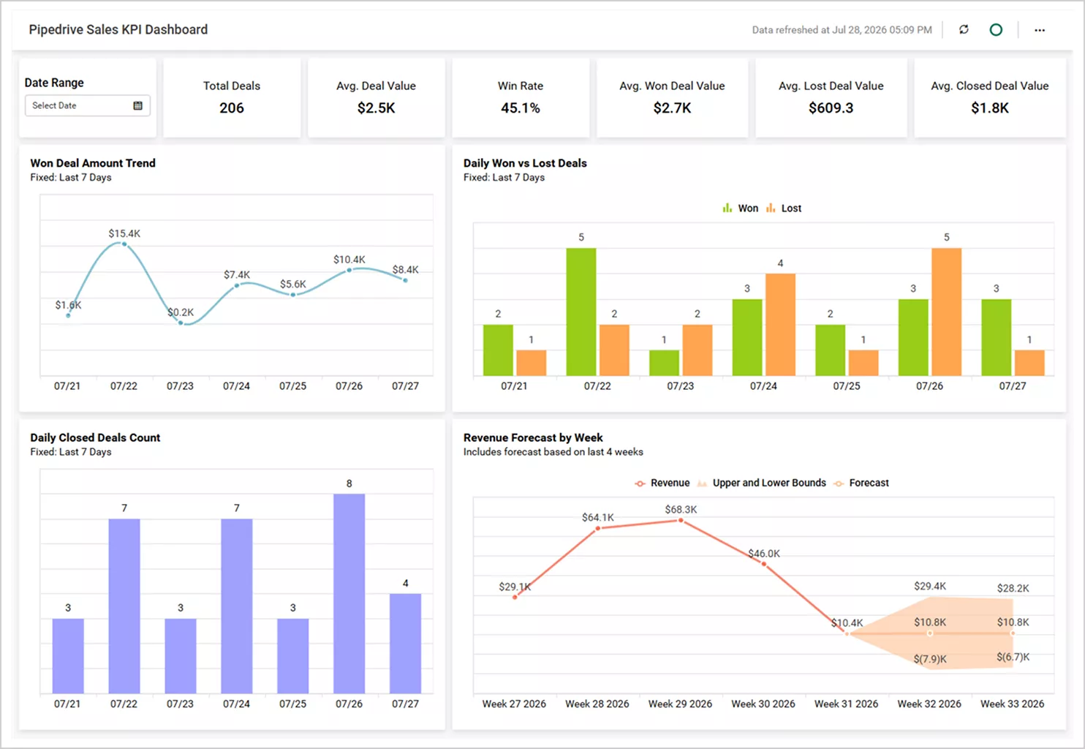Click the $7.4K point on the trend line
Viewport: 1085px width, 749px height.
pos(237,285)
